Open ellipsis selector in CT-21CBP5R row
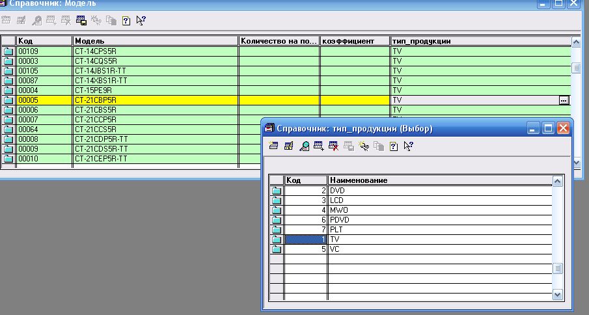 pyautogui.click(x=564, y=100)
